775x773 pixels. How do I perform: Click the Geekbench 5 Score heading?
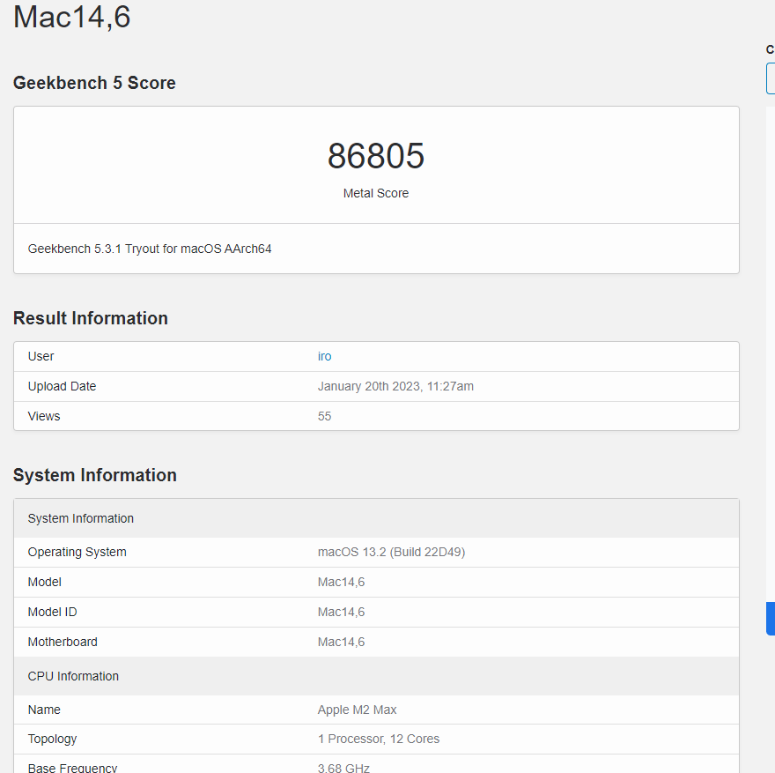click(x=94, y=83)
